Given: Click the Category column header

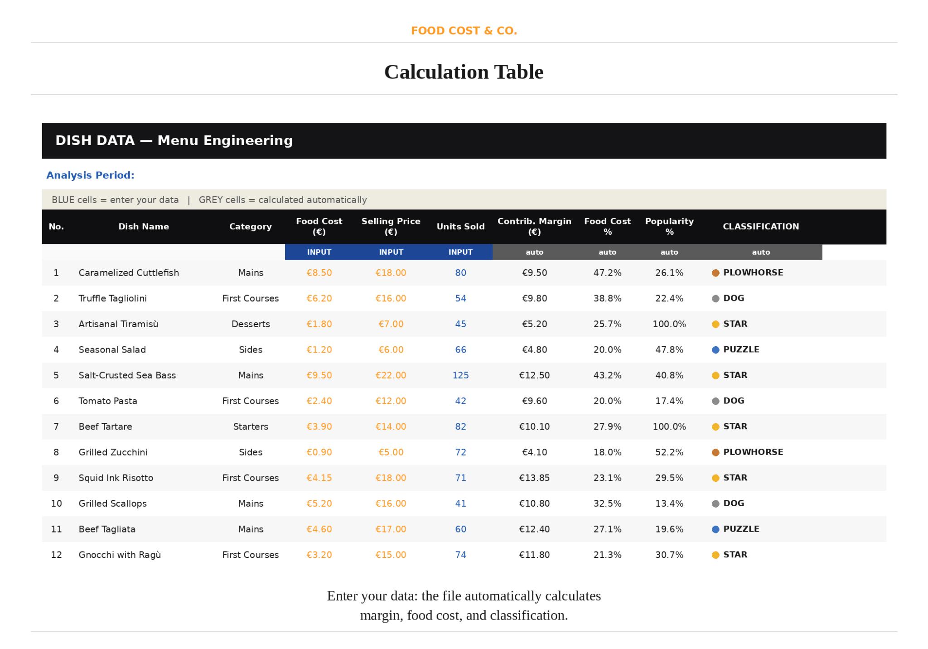Looking at the screenshot, I should [250, 227].
